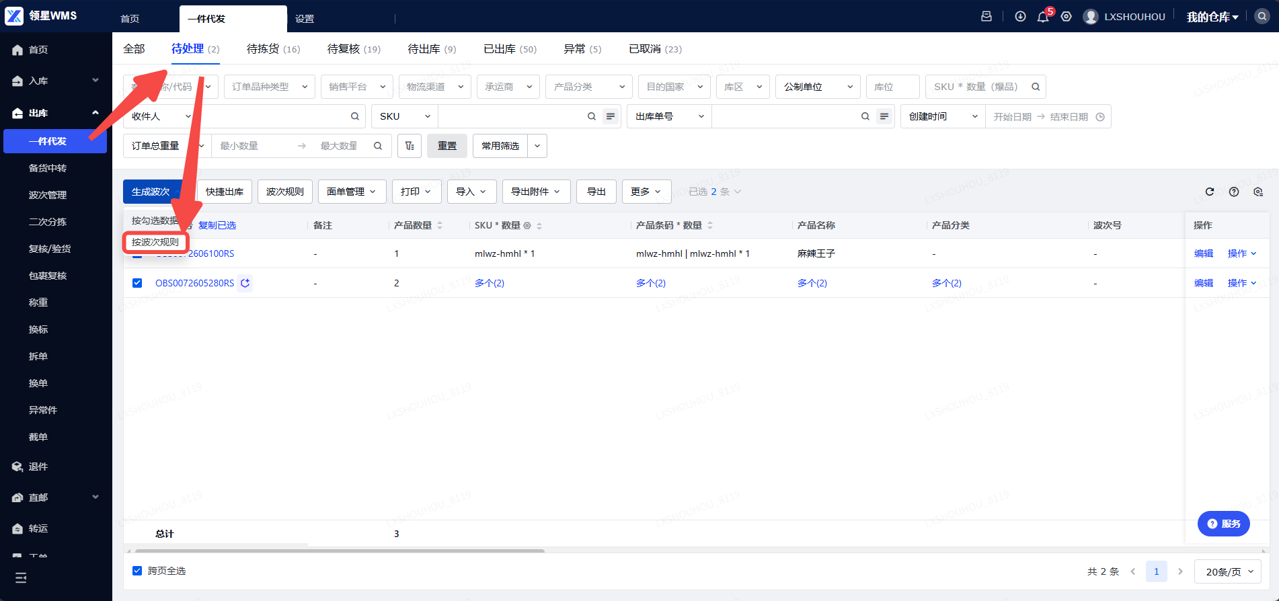Click the calendar clock icon in date range
This screenshot has width=1279, height=601.
tap(1100, 117)
